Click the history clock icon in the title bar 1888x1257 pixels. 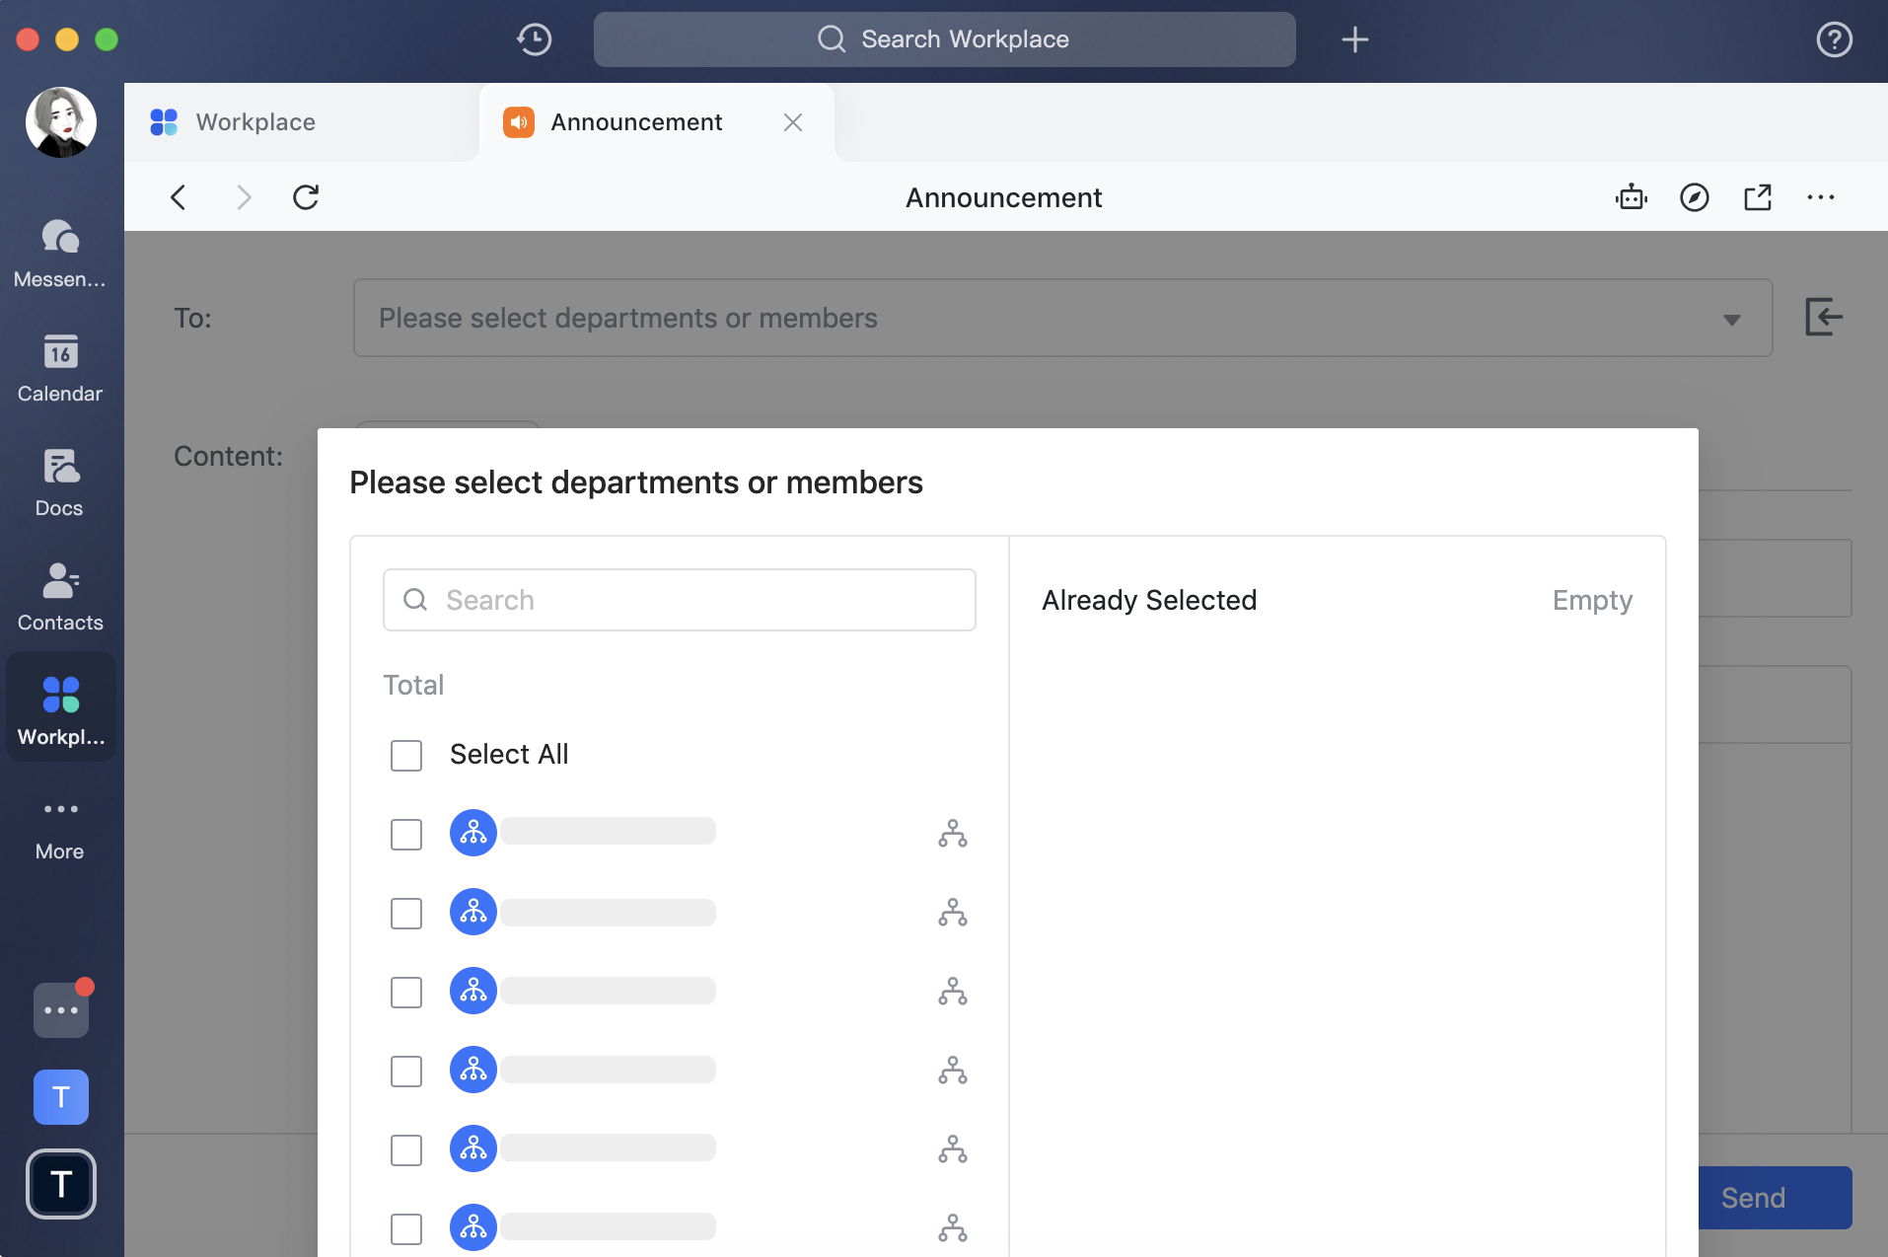pos(534,39)
